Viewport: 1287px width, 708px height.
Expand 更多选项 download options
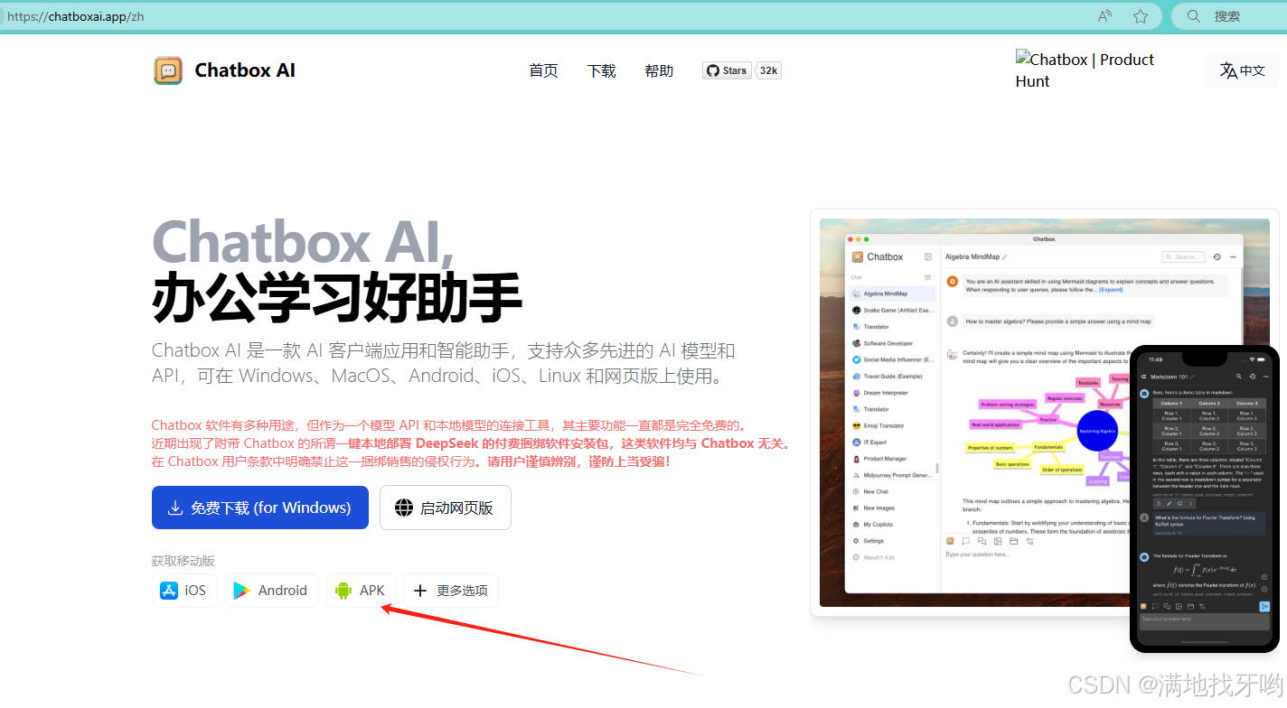pyautogui.click(x=451, y=591)
